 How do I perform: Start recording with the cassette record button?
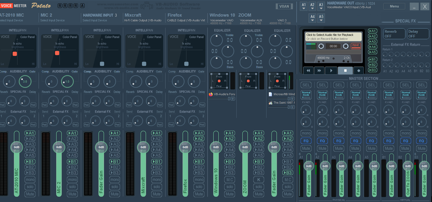pos(359,70)
